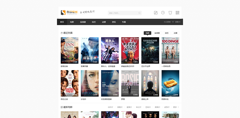240x118 pixels.
Task: Open the soap bar prison poster
Action: pos(170,83)
